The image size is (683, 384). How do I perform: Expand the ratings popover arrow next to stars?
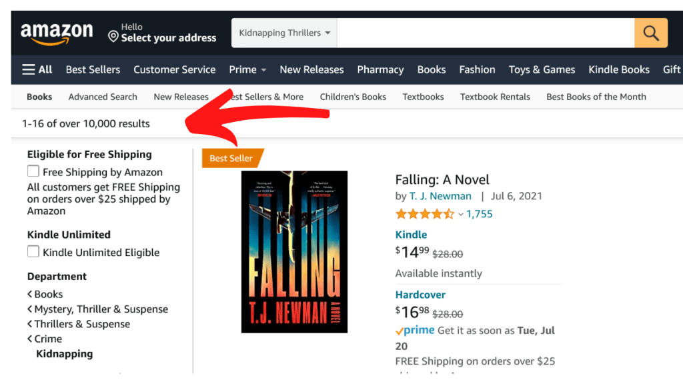[x=460, y=215]
